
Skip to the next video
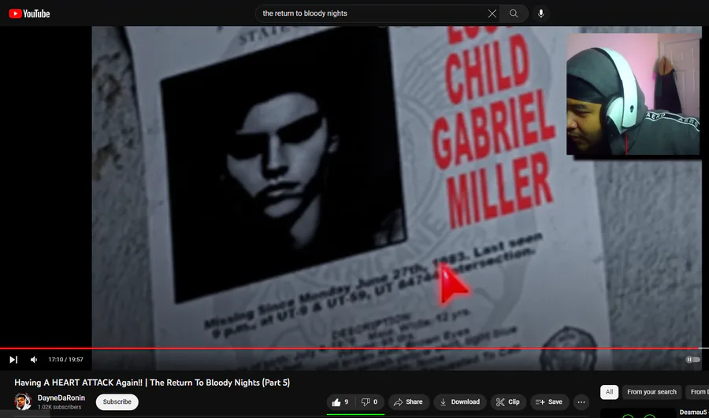coord(13,360)
